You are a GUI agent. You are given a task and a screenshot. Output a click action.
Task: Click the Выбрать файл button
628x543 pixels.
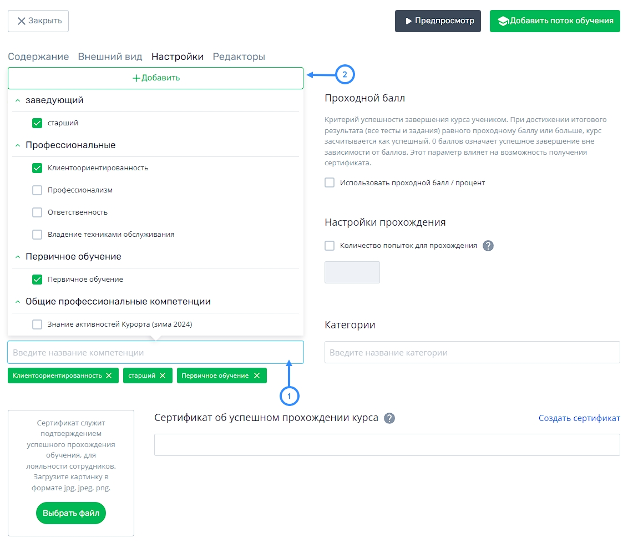pos(71,513)
